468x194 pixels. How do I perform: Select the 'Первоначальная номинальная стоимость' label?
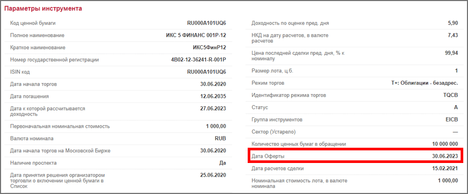coord(60,126)
